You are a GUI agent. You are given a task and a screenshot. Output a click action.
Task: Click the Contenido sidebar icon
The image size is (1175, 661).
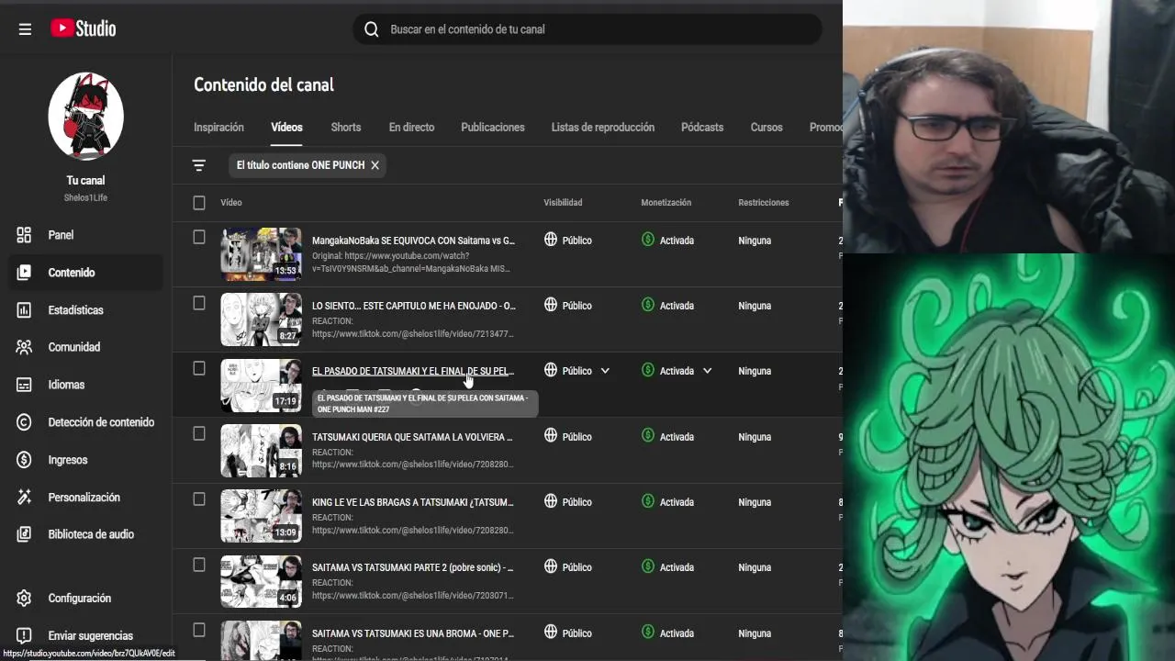24,273
